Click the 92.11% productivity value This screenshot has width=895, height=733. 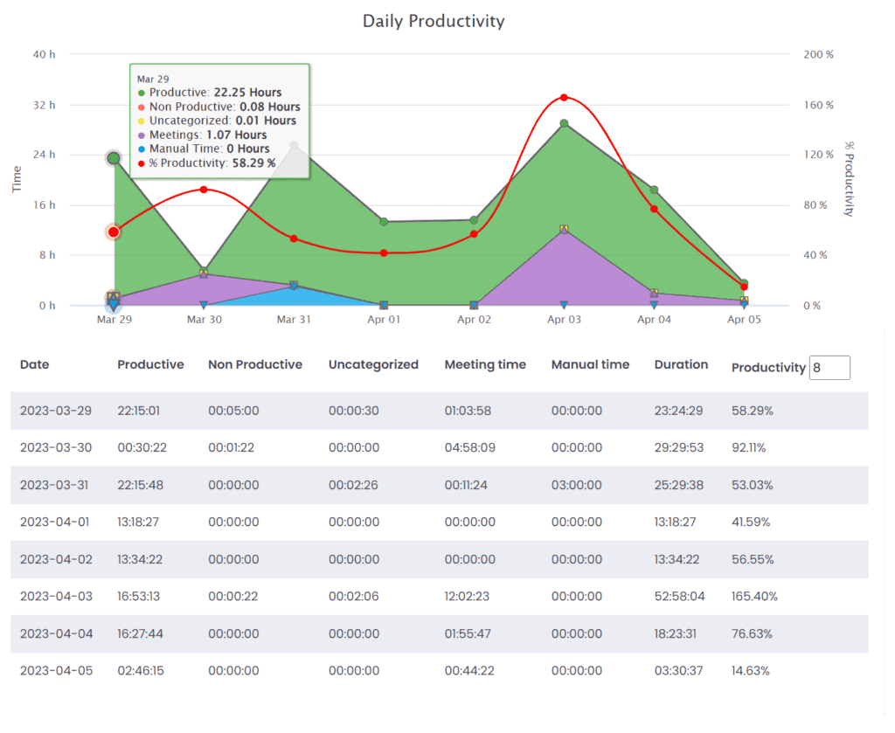click(749, 448)
